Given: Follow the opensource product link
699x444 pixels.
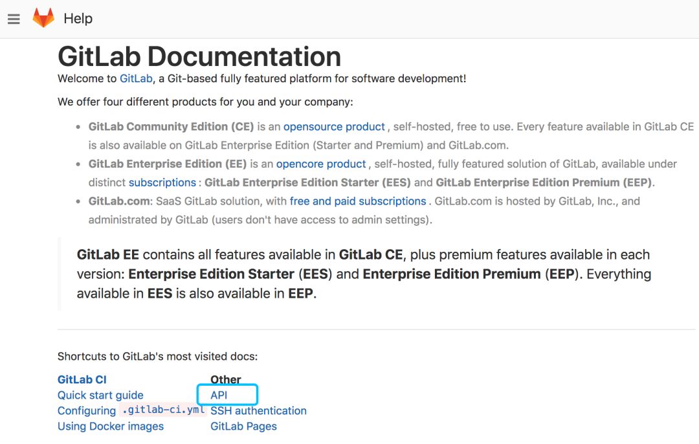Looking at the screenshot, I should tap(334, 127).
